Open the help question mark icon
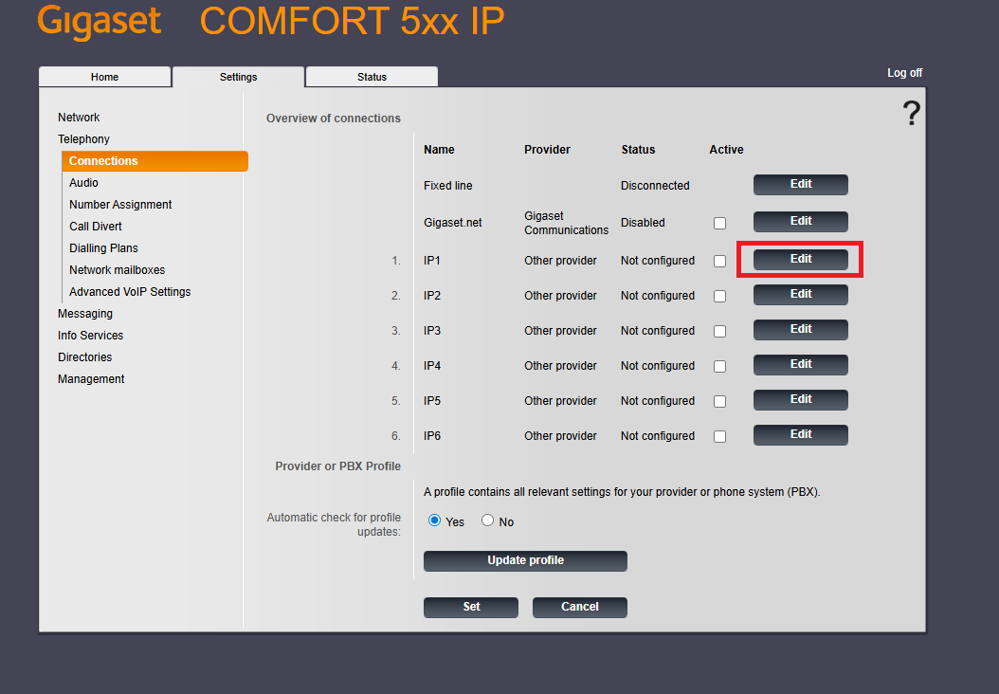 tap(911, 114)
